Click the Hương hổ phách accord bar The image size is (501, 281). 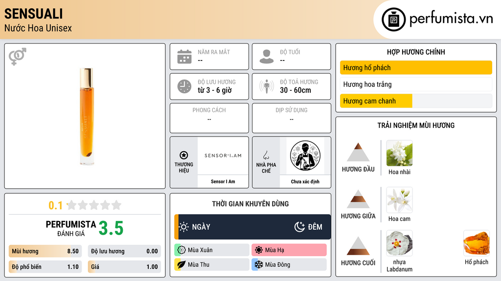416,67
